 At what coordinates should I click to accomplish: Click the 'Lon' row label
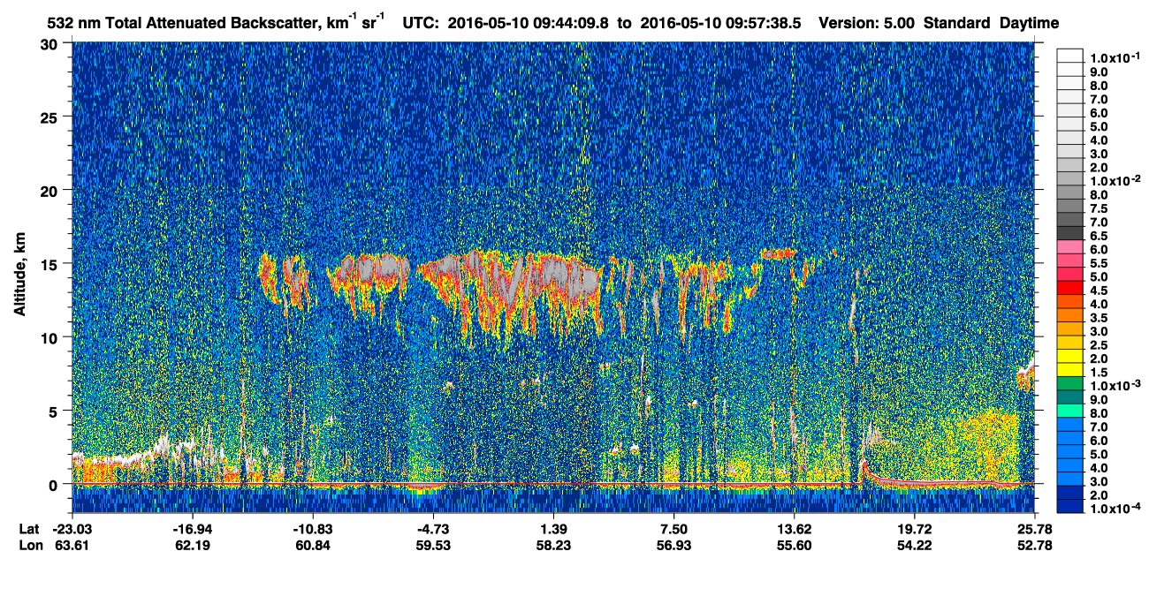tap(30, 546)
